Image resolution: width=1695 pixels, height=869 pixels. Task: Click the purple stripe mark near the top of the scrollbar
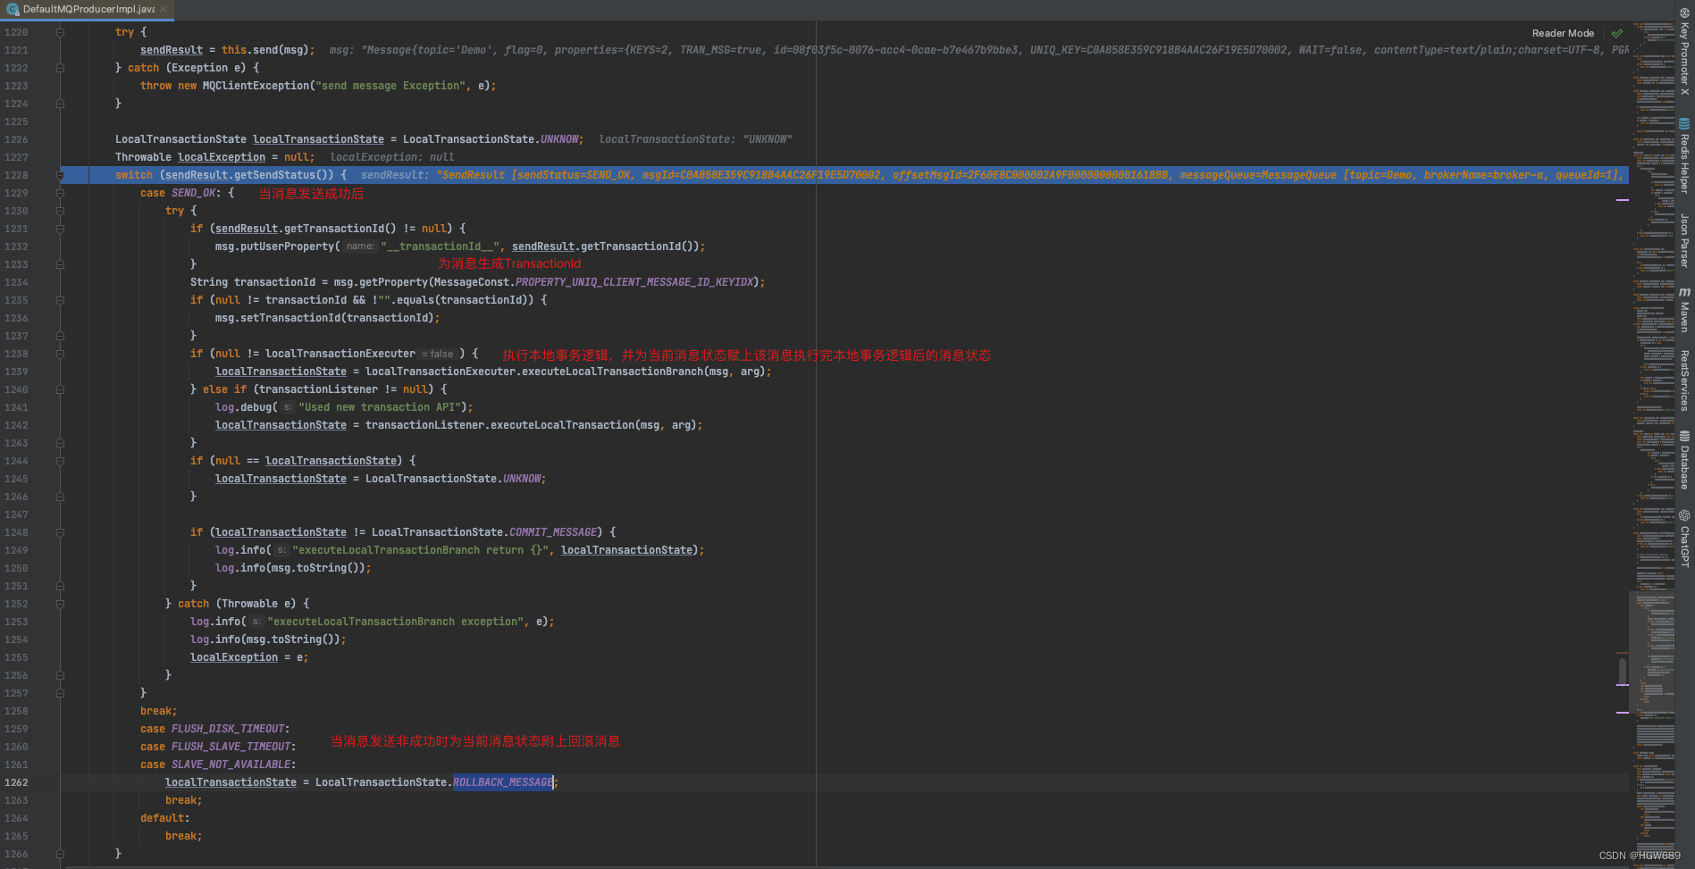click(1622, 200)
